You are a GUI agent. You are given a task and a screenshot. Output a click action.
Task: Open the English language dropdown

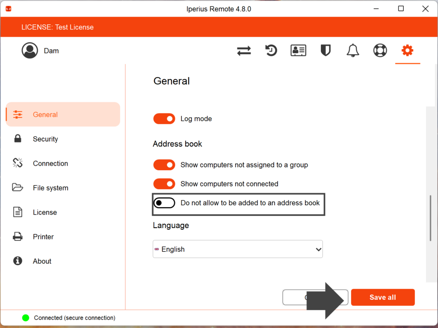tap(238, 249)
